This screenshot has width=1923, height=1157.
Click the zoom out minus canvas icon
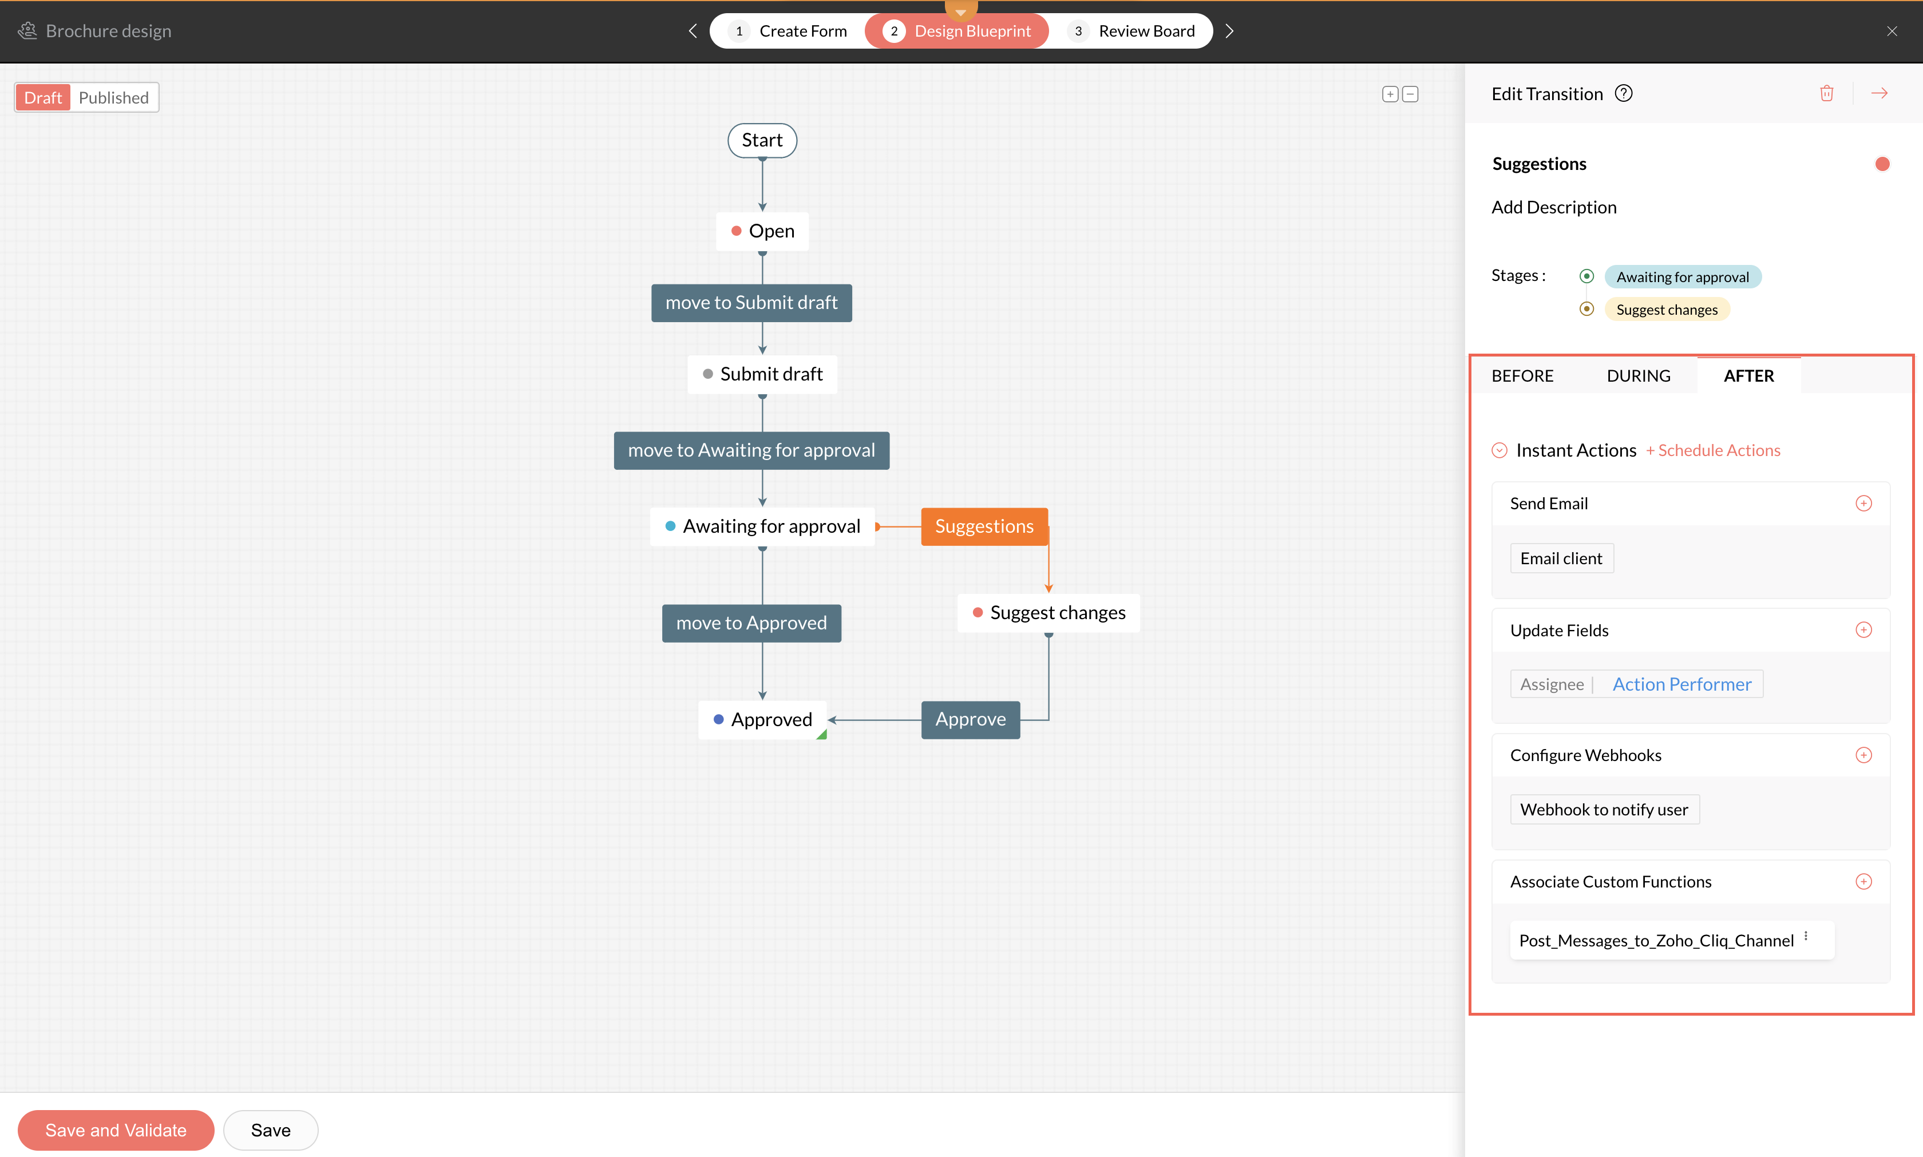point(1410,94)
